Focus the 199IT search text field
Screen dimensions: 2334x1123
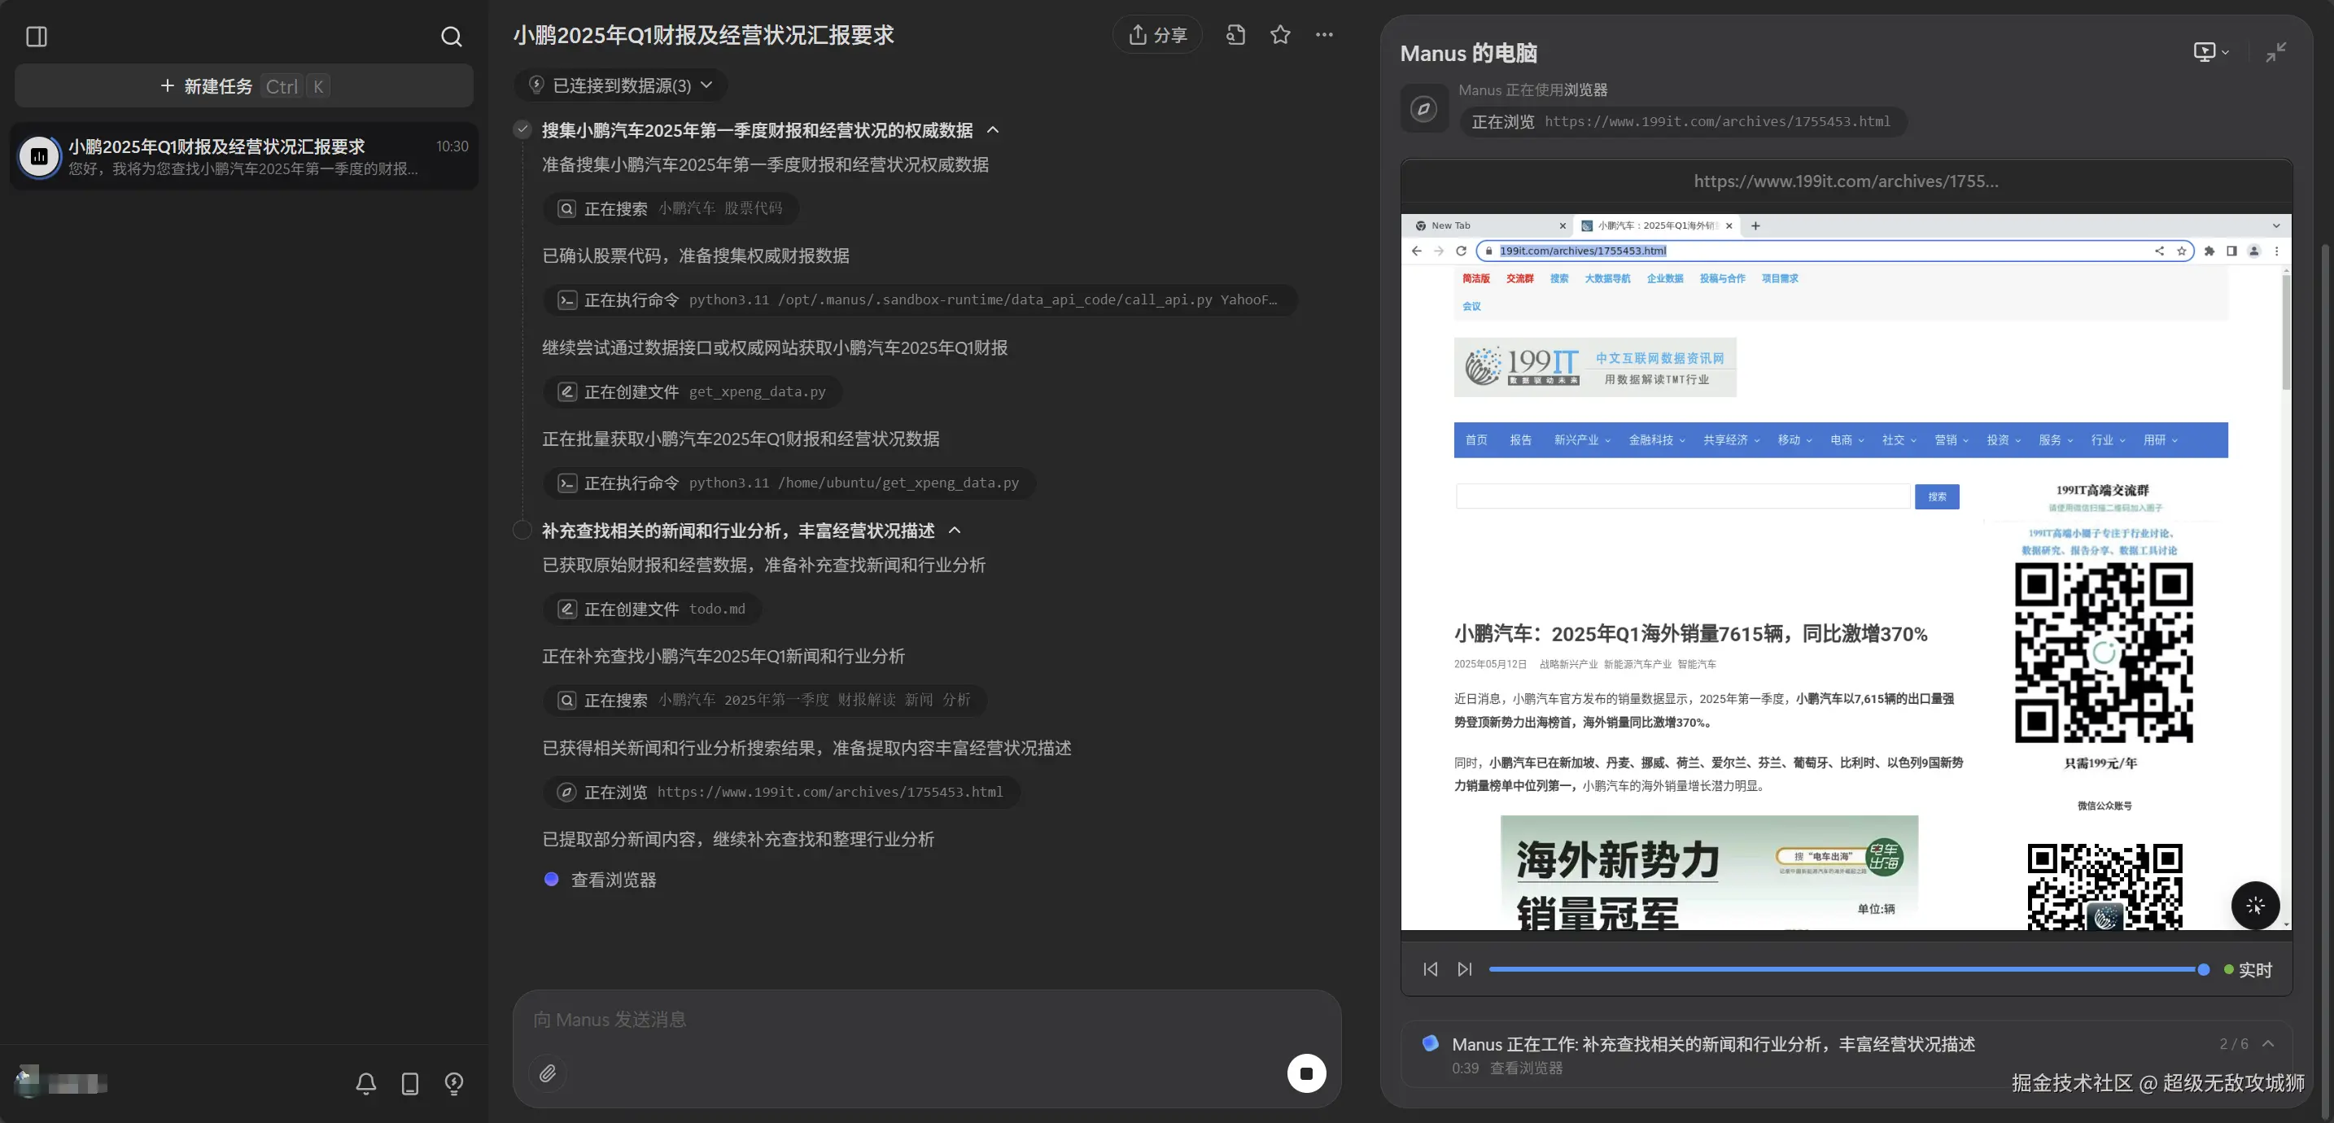coord(1682,496)
